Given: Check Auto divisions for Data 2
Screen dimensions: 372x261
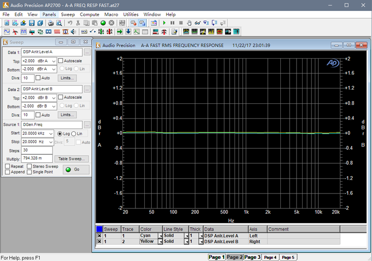Looking at the screenshot, I should [x=38, y=115].
